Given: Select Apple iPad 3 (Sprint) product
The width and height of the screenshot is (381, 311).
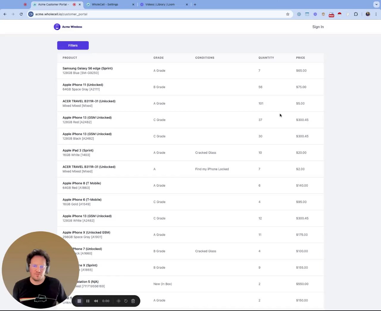Looking at the screenshot, I should [78, 150].
